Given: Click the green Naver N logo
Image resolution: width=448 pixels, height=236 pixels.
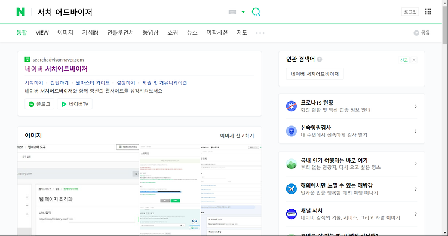Looking at the screenshot, I should tap(20, 12).
